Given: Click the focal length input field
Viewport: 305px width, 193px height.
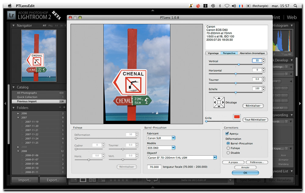Looking at the screenshot, I should pos(154,167).
